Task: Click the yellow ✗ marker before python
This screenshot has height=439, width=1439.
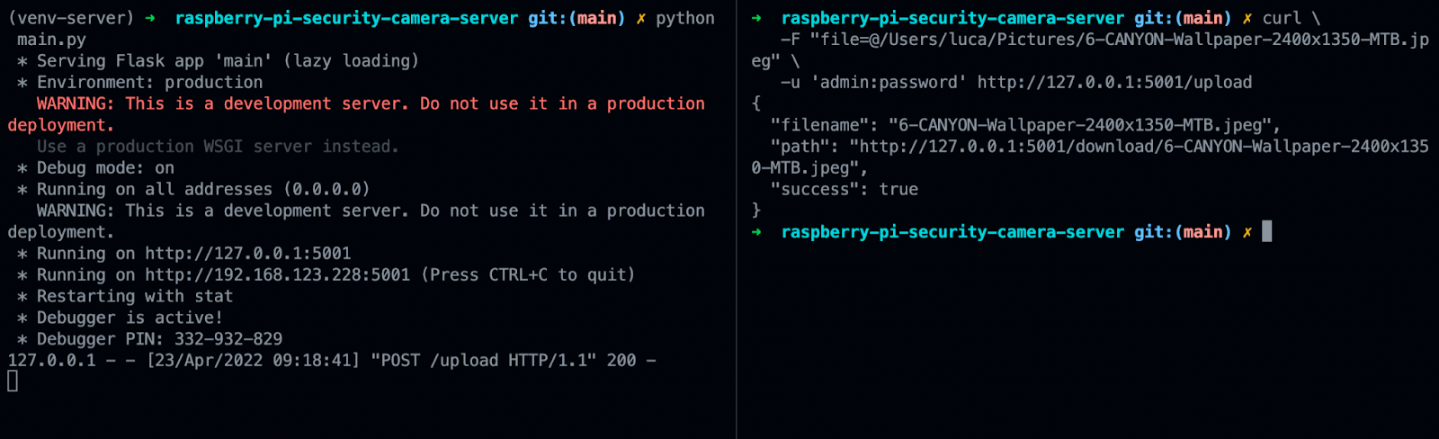Action: [640, 18]
